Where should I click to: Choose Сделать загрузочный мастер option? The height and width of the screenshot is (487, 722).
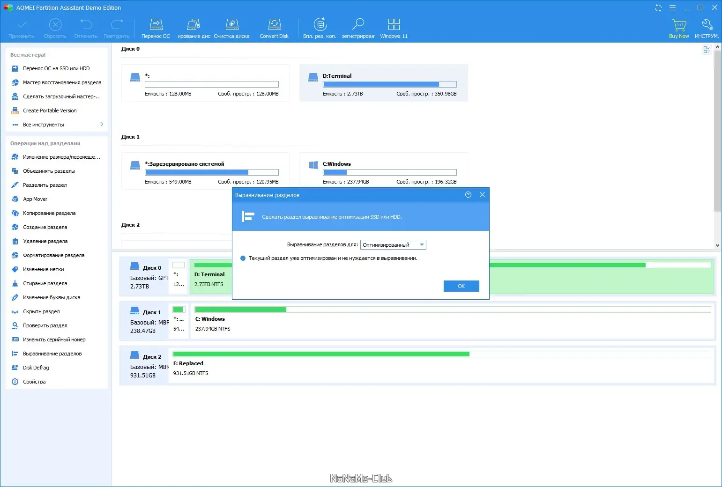56,96
